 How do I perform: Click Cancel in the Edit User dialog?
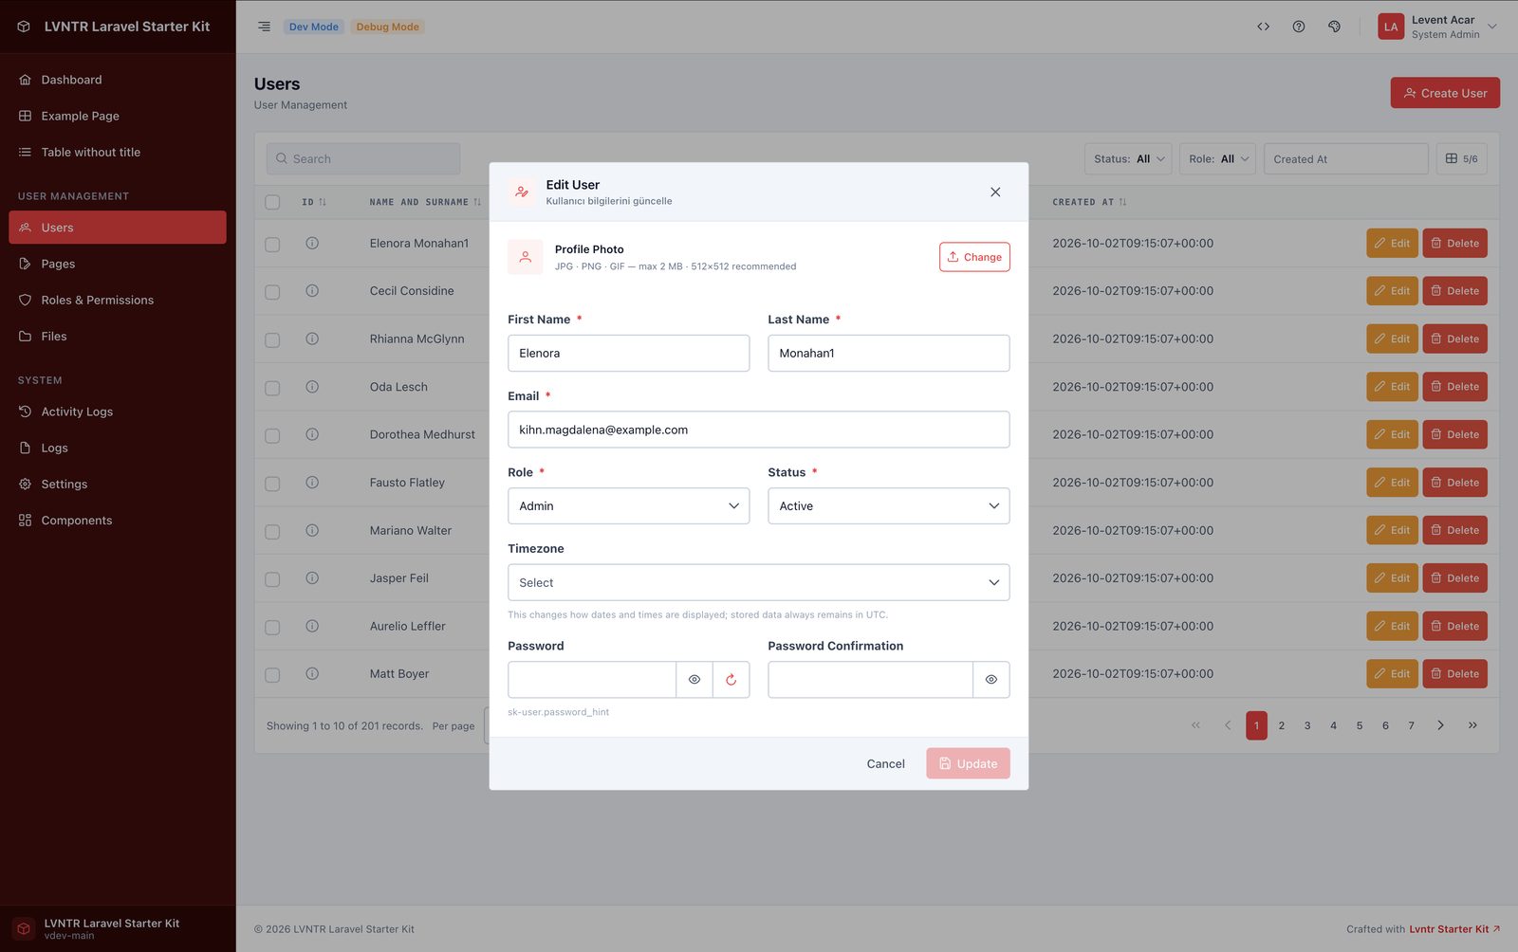click(885, 764)
